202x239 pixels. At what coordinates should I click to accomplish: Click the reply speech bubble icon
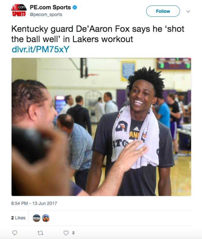(x=15, y=233)
